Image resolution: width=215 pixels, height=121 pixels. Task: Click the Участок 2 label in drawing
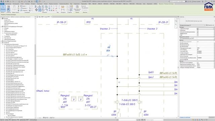(x=105, y=29)
